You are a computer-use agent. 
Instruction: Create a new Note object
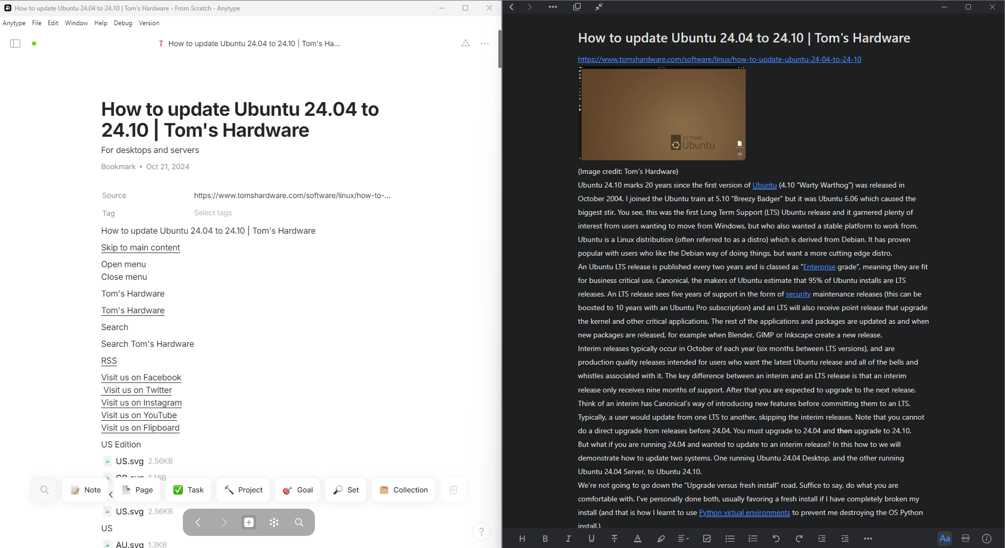[85, 490]
